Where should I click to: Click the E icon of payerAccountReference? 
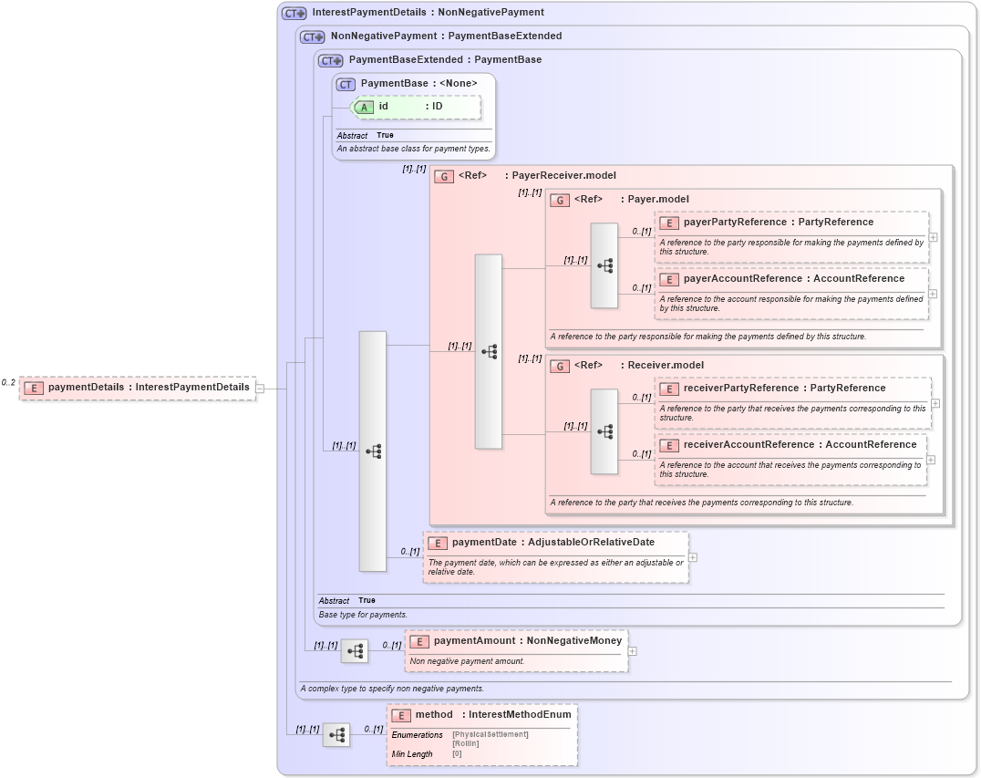click(669, 280)
